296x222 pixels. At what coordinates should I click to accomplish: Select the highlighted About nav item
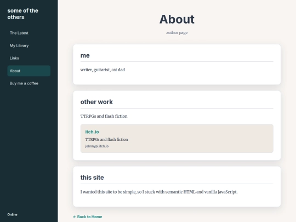coord(29,71)
